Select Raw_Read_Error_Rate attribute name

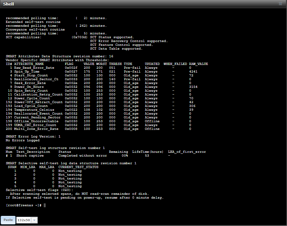pyautogui.click(x=34, y=68)
